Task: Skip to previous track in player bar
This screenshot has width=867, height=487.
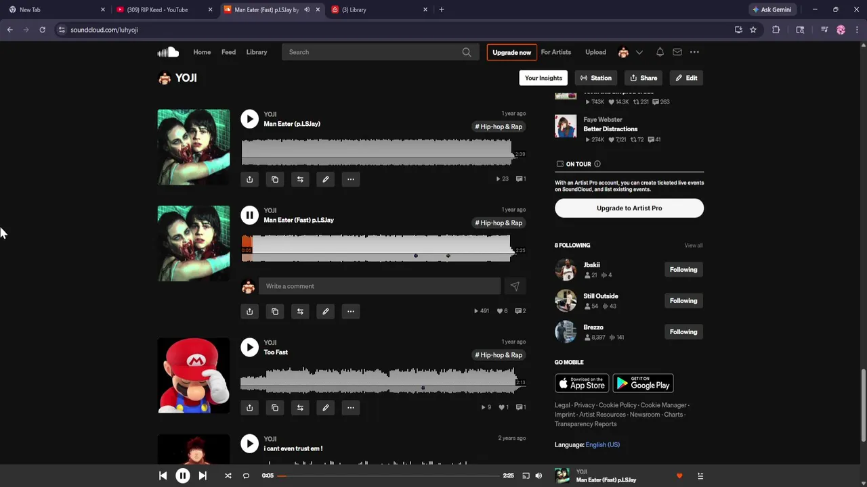Action: click(163, 476)
